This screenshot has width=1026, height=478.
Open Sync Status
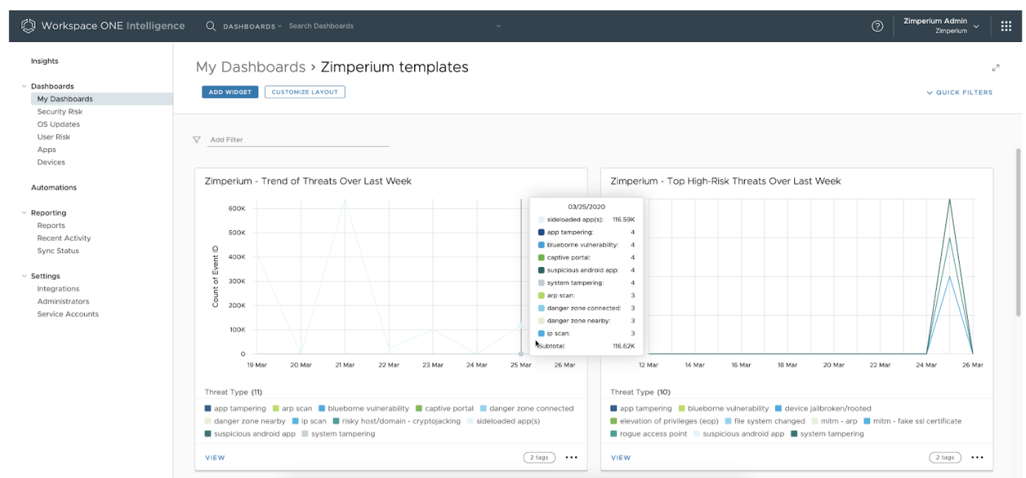58,250
